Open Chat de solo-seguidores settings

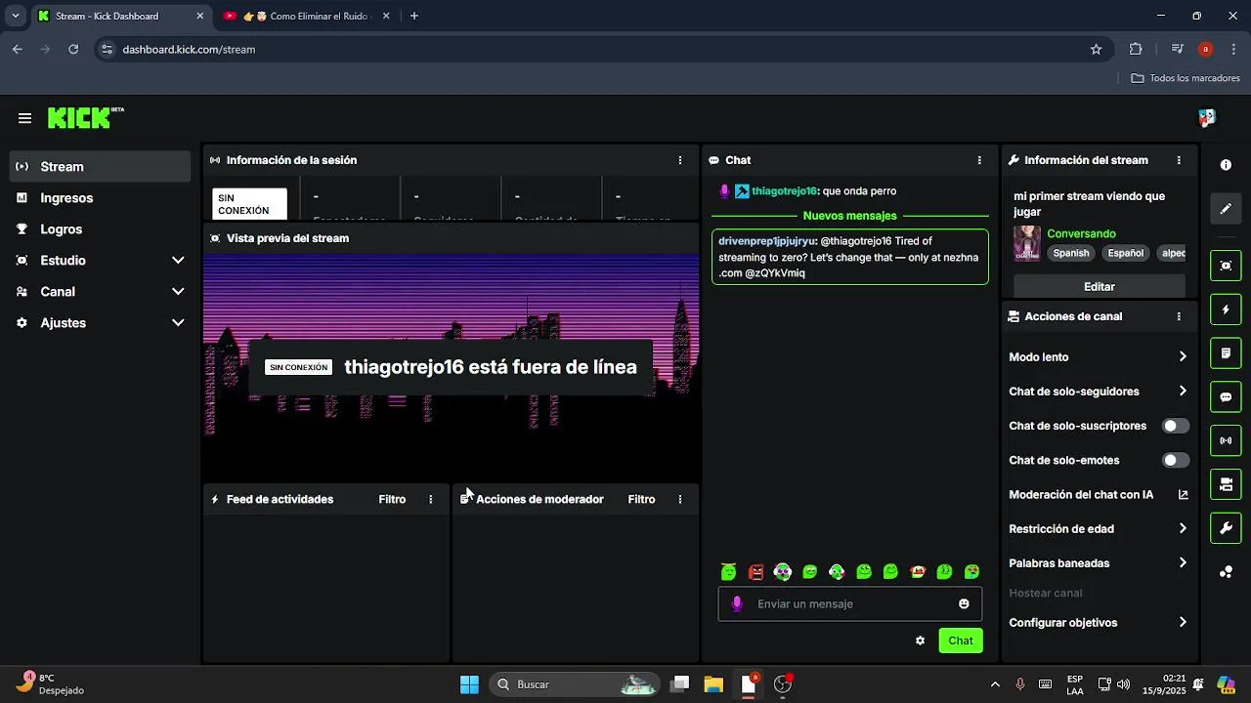(x=1099, y=392)
